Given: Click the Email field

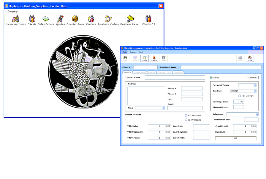Looking at the screenshot, I should [185, 108].
